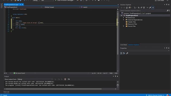This screenshot has height=96, width=171.
Task: Click the search magnifier in Solution Explorer
Action: [168, 11]
